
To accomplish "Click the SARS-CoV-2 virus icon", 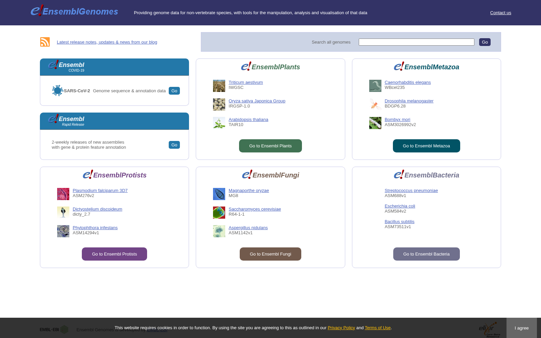I will tap(57, 91).
